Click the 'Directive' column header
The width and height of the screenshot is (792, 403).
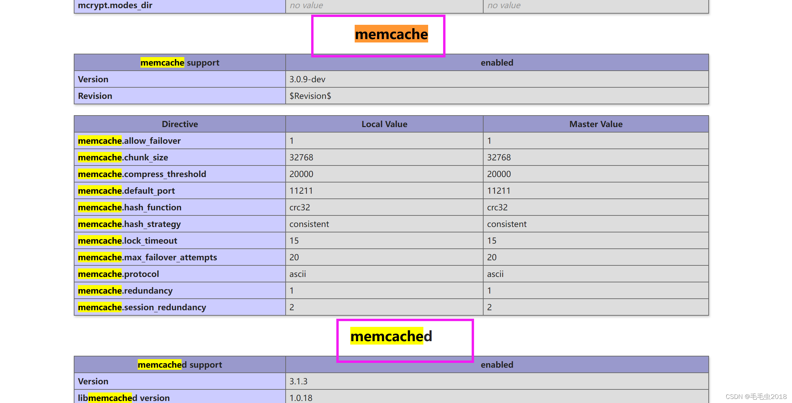coord(180,124)
